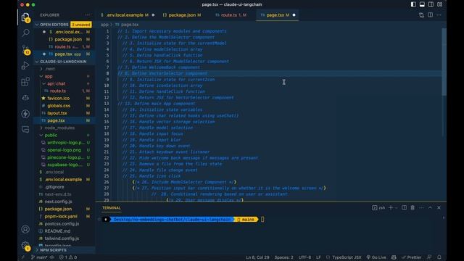Open layout.tsx in the file tree
Image resolution: width=464 pixels, height=261 pixels.
tap(57, 113)
